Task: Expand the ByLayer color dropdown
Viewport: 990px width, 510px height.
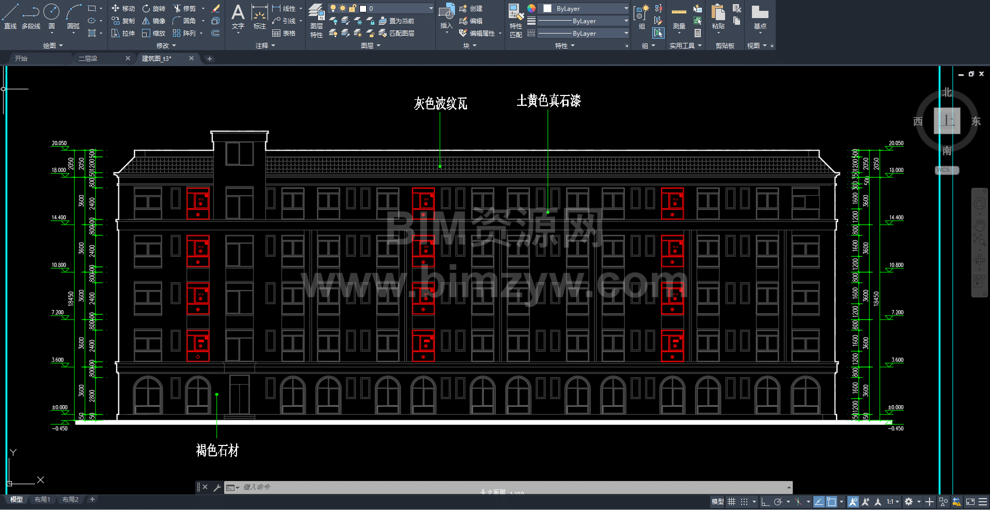Action: (626, 9)
